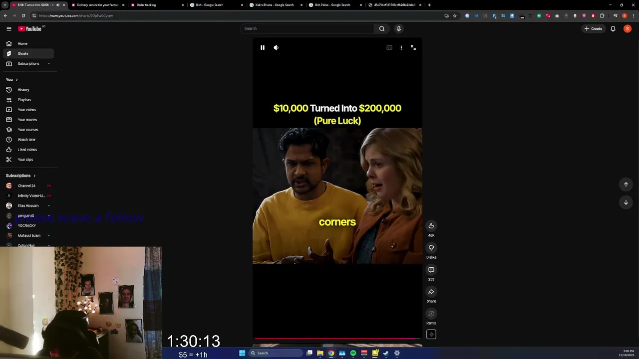Open Elias Hossain subscription
The image size is (639, 359).
(28, 205)
